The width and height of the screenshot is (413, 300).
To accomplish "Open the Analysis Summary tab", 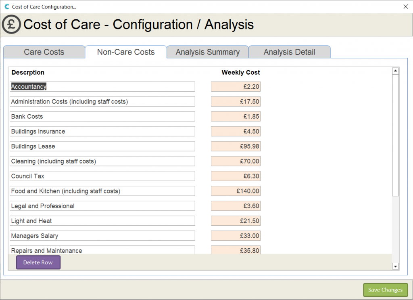I will tap(207, 52).
